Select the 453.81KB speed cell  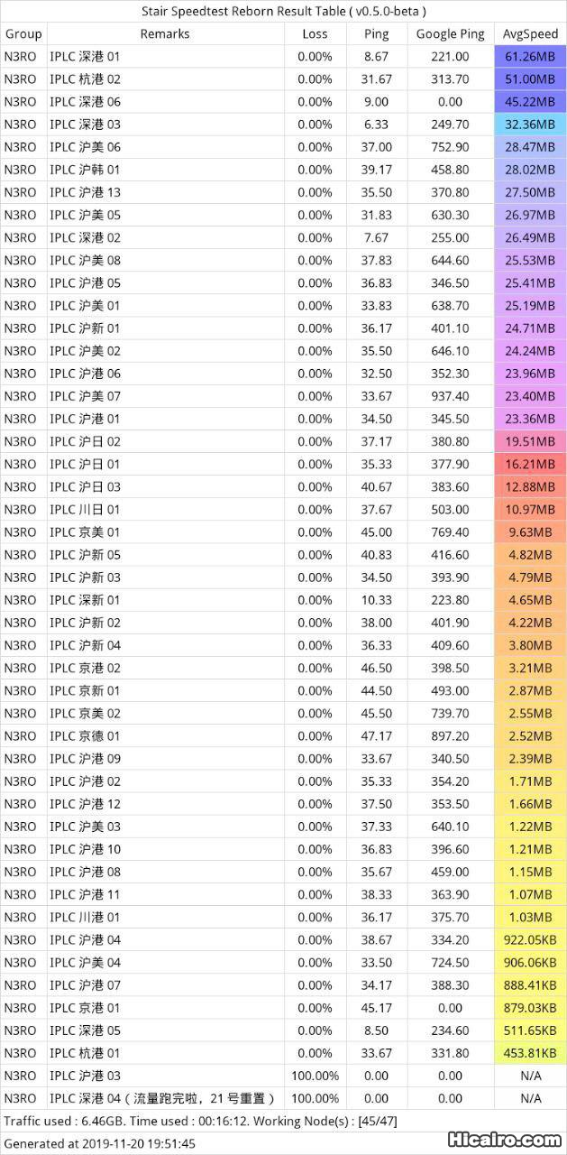point(530,1053)
